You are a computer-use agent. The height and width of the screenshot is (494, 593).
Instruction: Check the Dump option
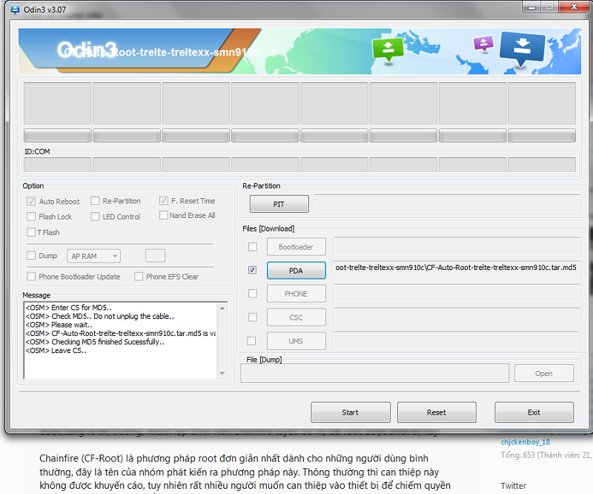(x=31, y=255)
